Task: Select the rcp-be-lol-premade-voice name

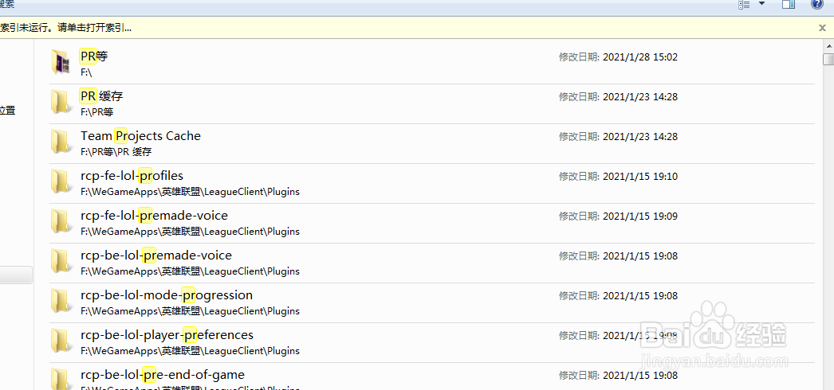Action: tap(156, 255)
